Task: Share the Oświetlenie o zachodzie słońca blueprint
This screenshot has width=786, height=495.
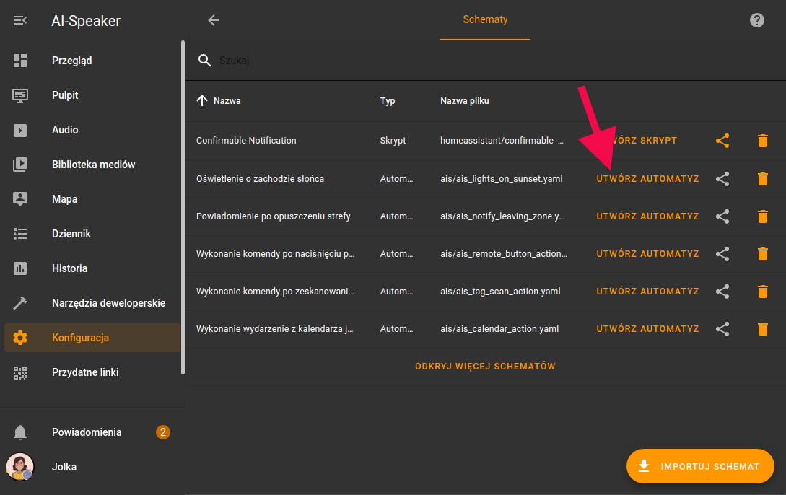Action: pos(722,178)
